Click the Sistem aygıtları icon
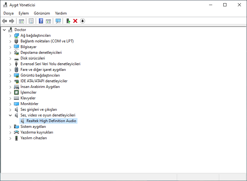 [x=16, y=127]
